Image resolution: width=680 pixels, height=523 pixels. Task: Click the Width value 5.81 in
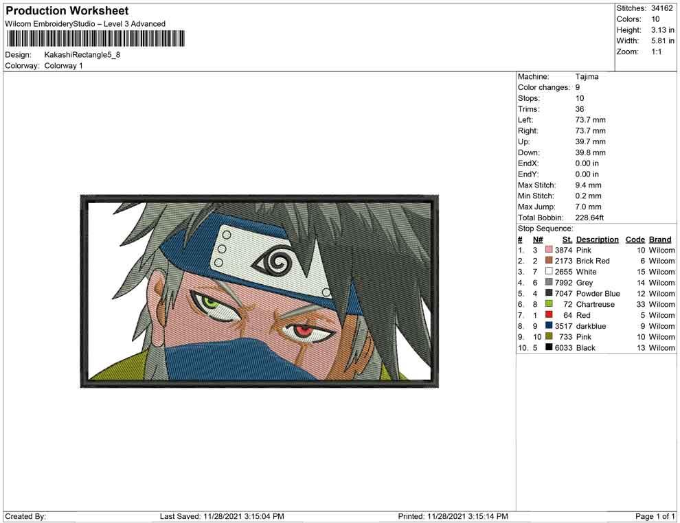point(662,40)
